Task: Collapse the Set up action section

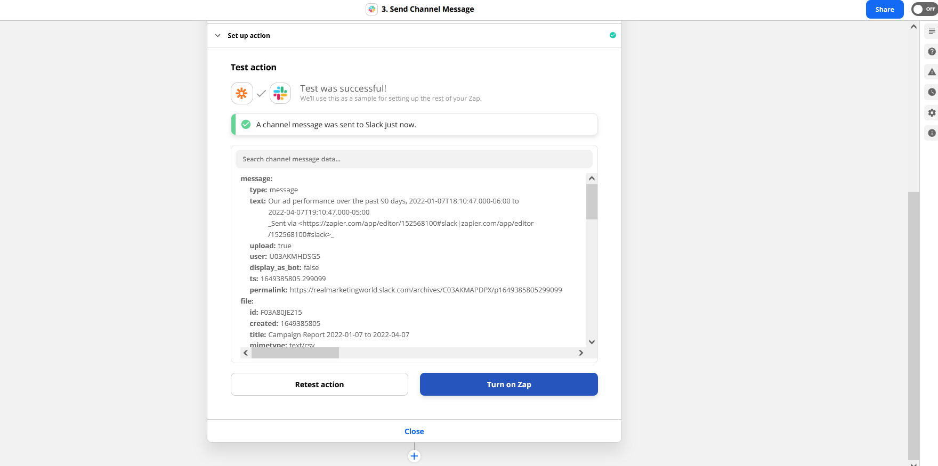Action: click(x=218, y=36)
